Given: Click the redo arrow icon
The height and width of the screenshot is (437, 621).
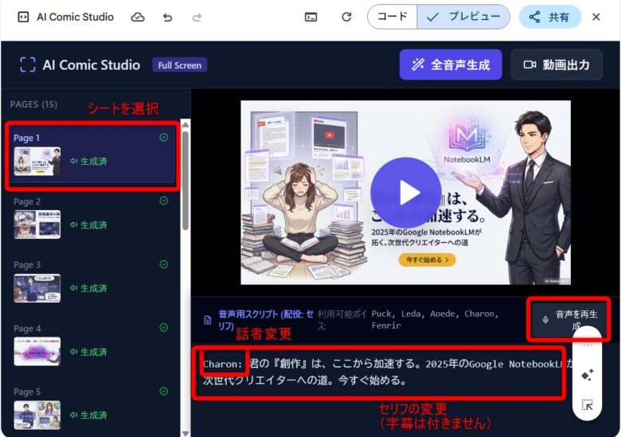Looking at the screenshot, I should tap(197, 17).
